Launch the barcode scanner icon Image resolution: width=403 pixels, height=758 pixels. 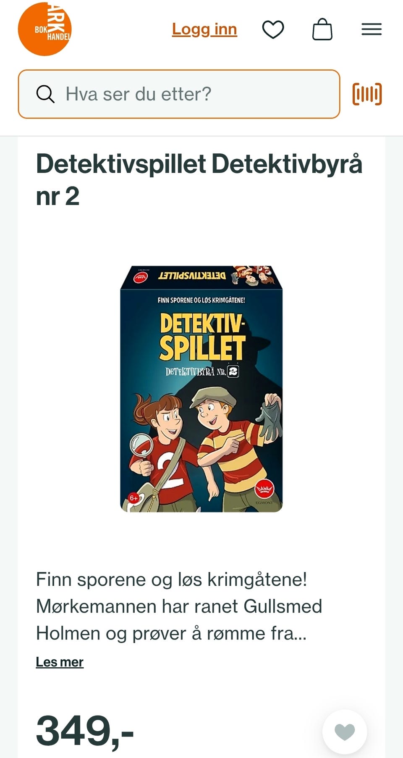(x=367, y=94)
